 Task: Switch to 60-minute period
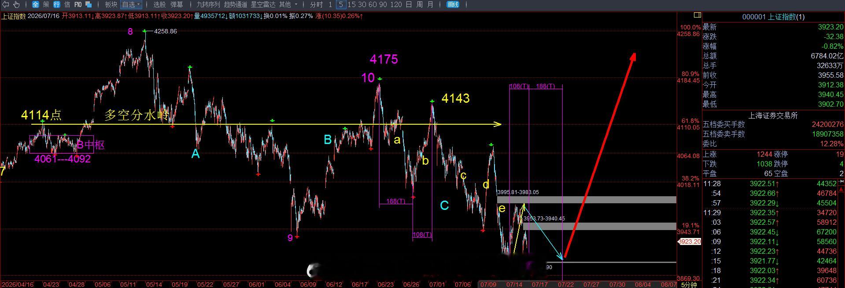coord(373,4)
